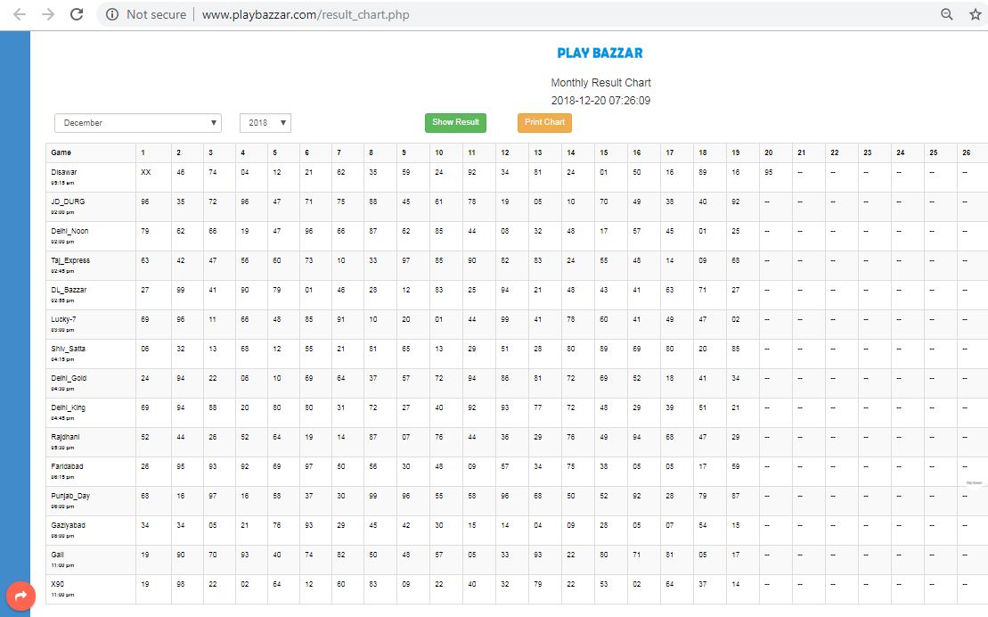Viewport: 988px width, 617px height.
Task: Click the Monthly Result Chart title text
Action: [600, 83]
